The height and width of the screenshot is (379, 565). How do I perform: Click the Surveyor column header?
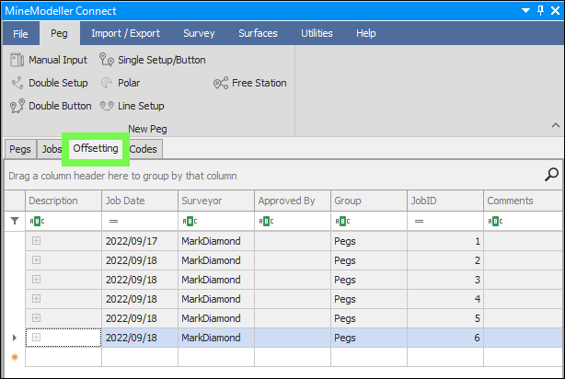click(215, 201)
